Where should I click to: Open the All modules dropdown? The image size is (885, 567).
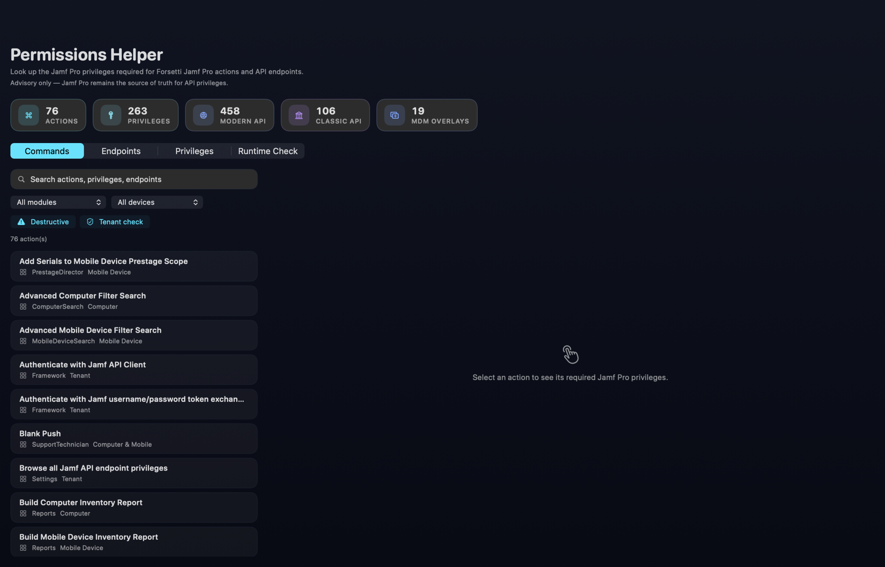pos(58,202)
